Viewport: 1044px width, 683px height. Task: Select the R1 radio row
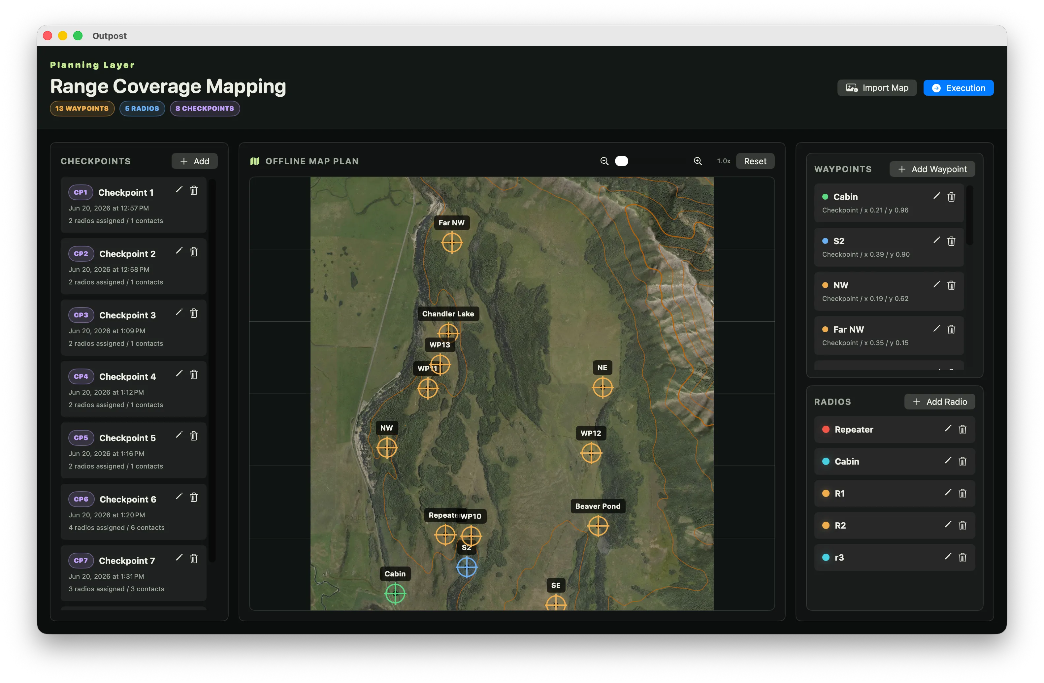[895, 493]
